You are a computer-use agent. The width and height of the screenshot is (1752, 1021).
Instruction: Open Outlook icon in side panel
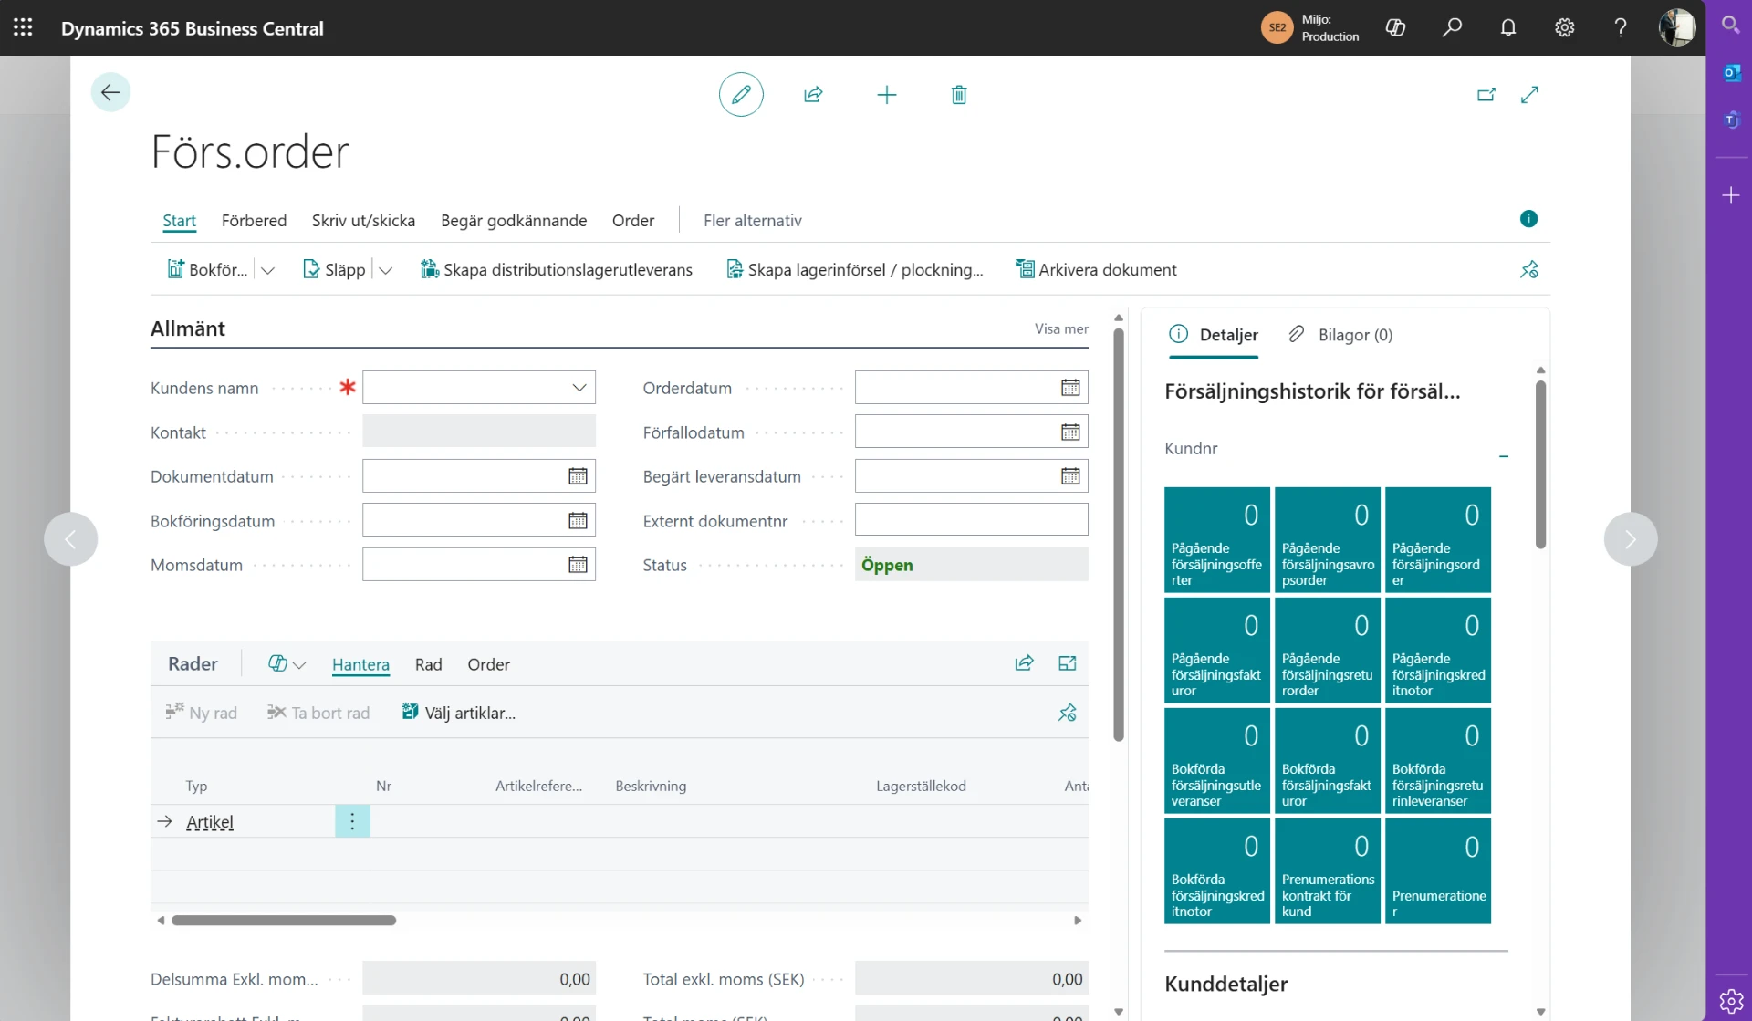coord(1731,73)
